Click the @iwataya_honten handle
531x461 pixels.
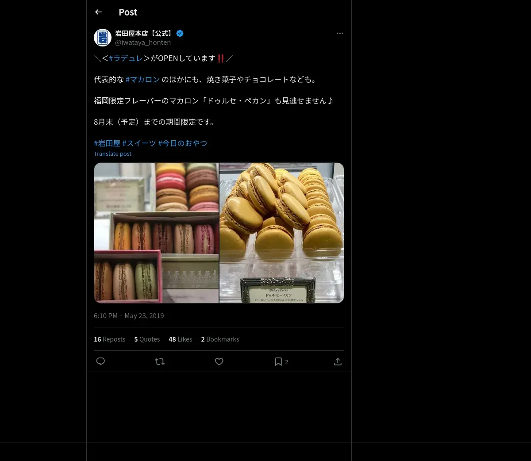click(143, 42)
